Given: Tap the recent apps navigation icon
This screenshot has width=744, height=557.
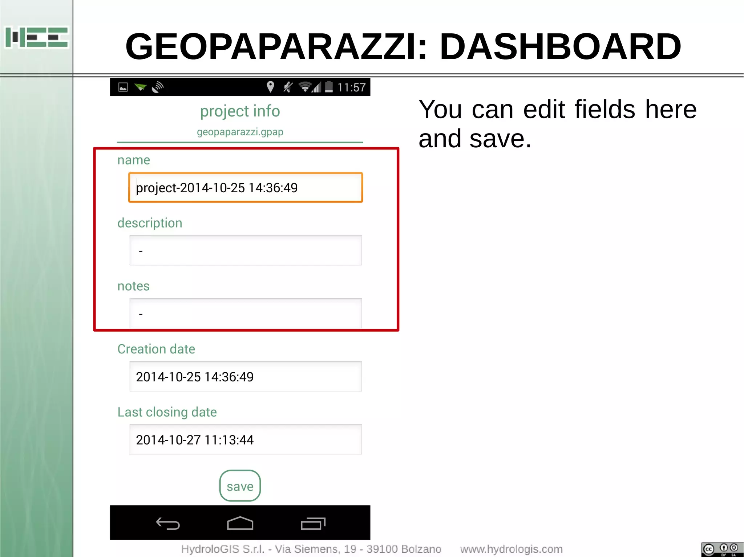Looking at the screenshot, I should [x=313, y=524].
